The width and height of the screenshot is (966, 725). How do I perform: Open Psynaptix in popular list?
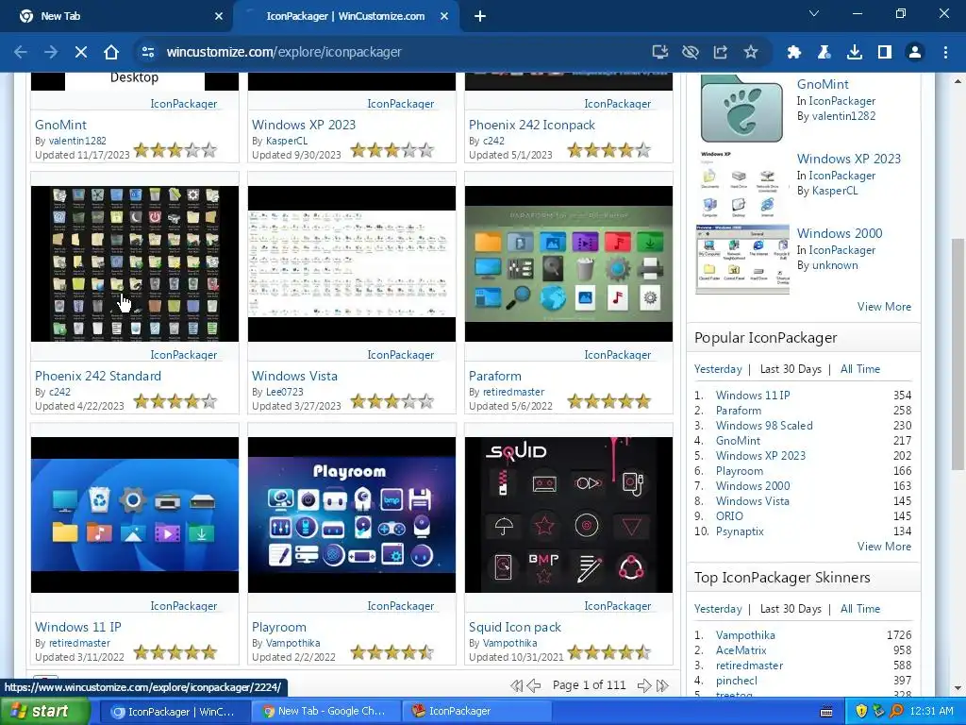point(740,531)
